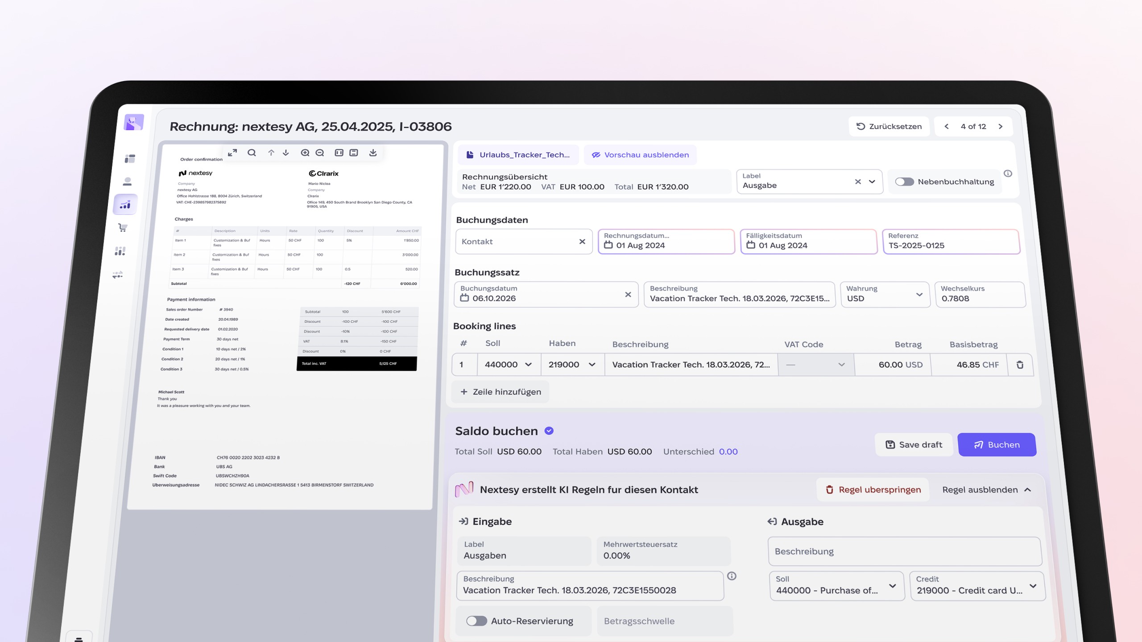The height and width of the screenshot is (642, 1142).
Task: Open the Wahrung USD currency dropdown
Action: (x=885, y=295)
